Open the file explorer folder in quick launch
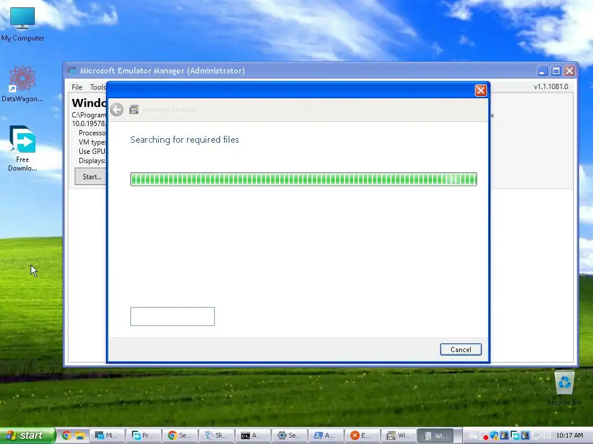 (x=79, y=435)
